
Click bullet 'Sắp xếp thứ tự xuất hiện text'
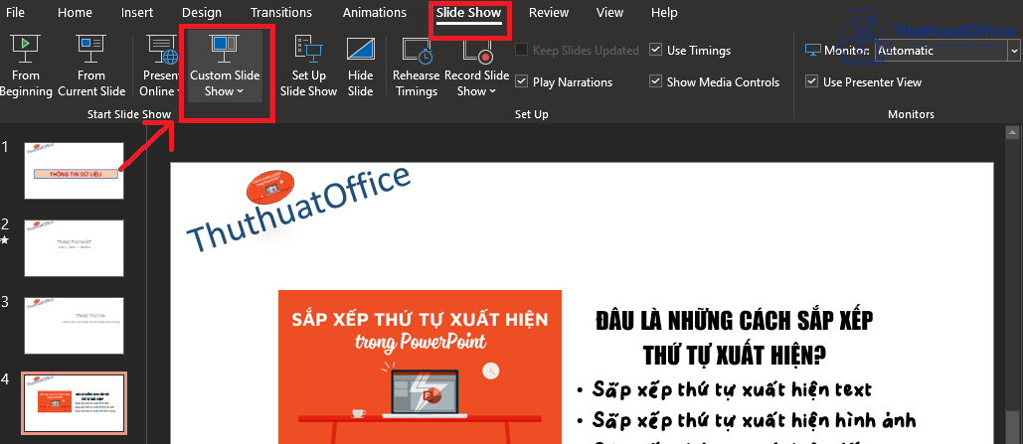pyautogui.click(x=732, y=389)
